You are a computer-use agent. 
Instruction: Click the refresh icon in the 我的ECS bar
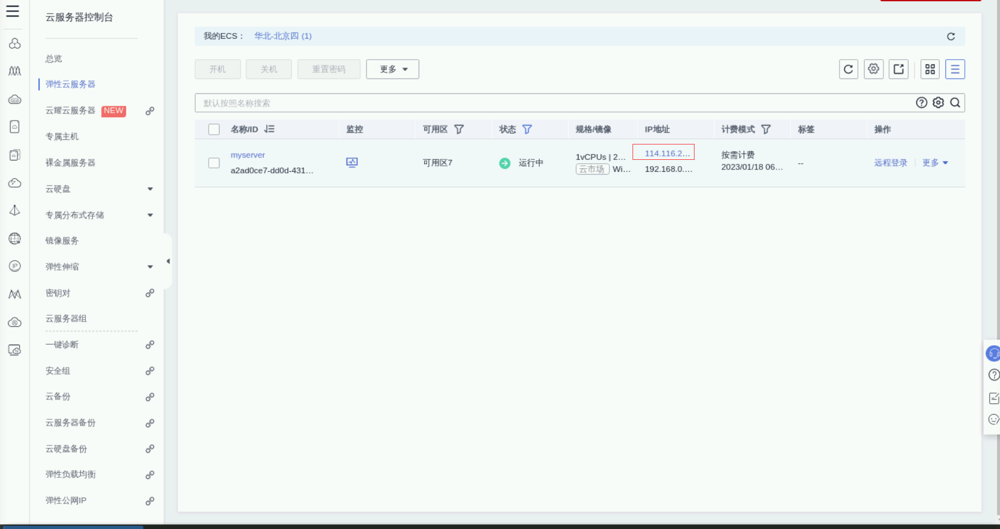pyautogui.click(x=951, y=36)
